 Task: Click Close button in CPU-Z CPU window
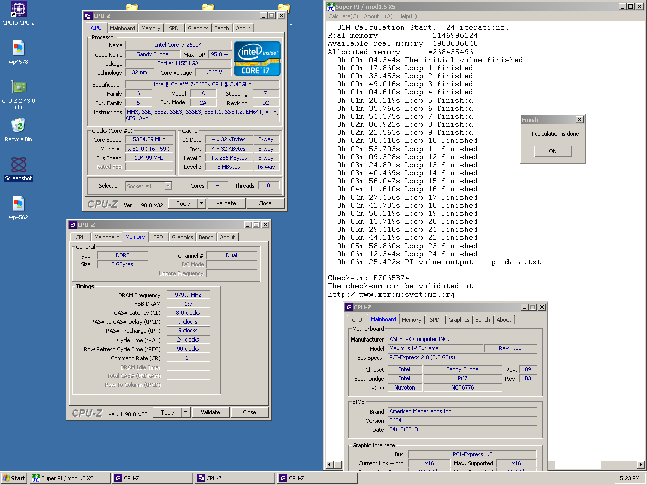pyautogui.click(x=265, y=203)
